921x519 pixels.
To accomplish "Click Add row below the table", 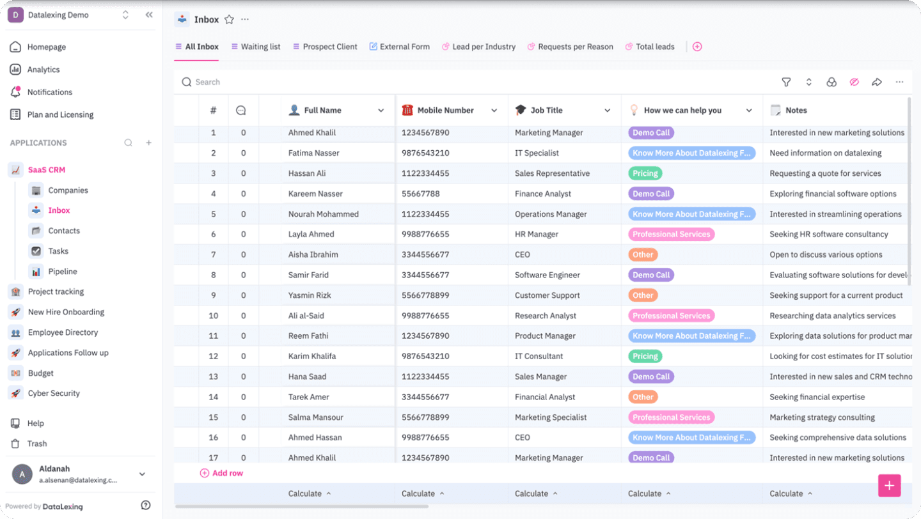I will point(221,473).
